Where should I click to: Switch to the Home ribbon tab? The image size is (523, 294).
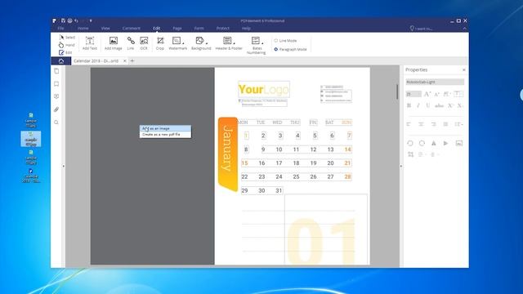[x=83, y=29]
